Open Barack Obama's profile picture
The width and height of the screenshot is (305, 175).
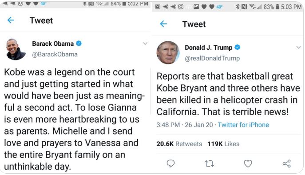(x=15, y=49)
